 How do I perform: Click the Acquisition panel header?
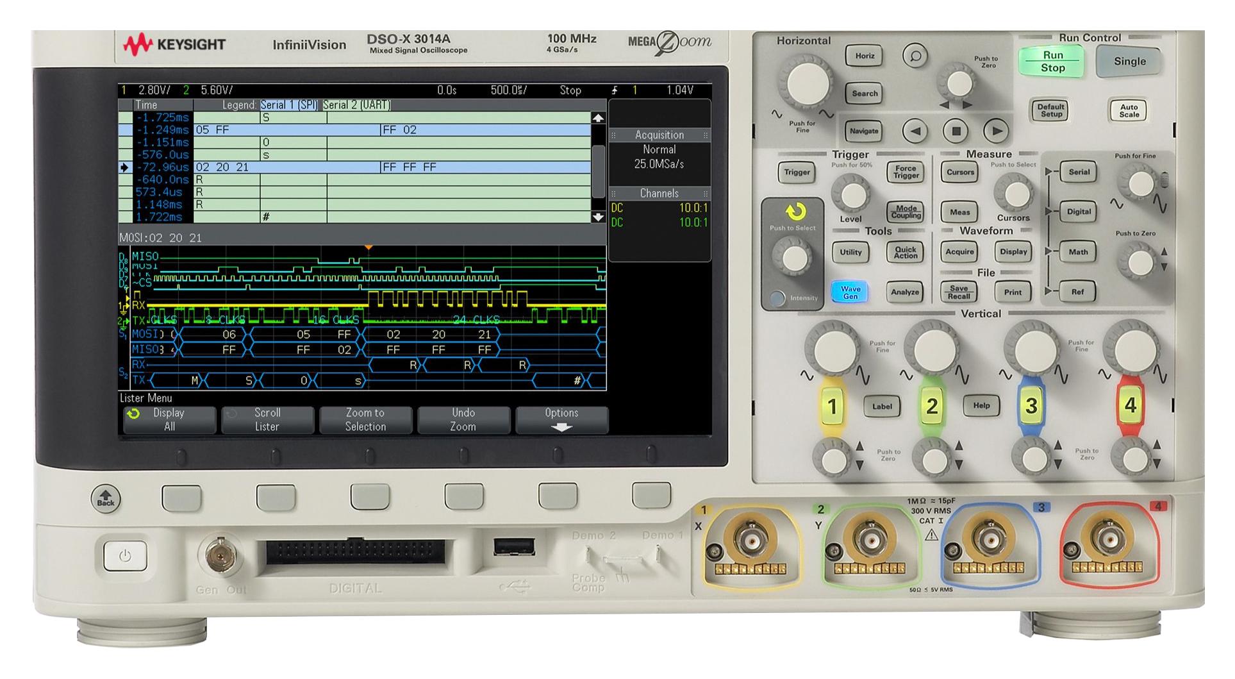point(659,135)
